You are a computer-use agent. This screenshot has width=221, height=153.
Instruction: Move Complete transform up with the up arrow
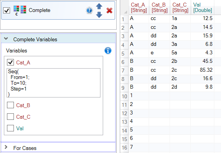[x=99, y=6]
